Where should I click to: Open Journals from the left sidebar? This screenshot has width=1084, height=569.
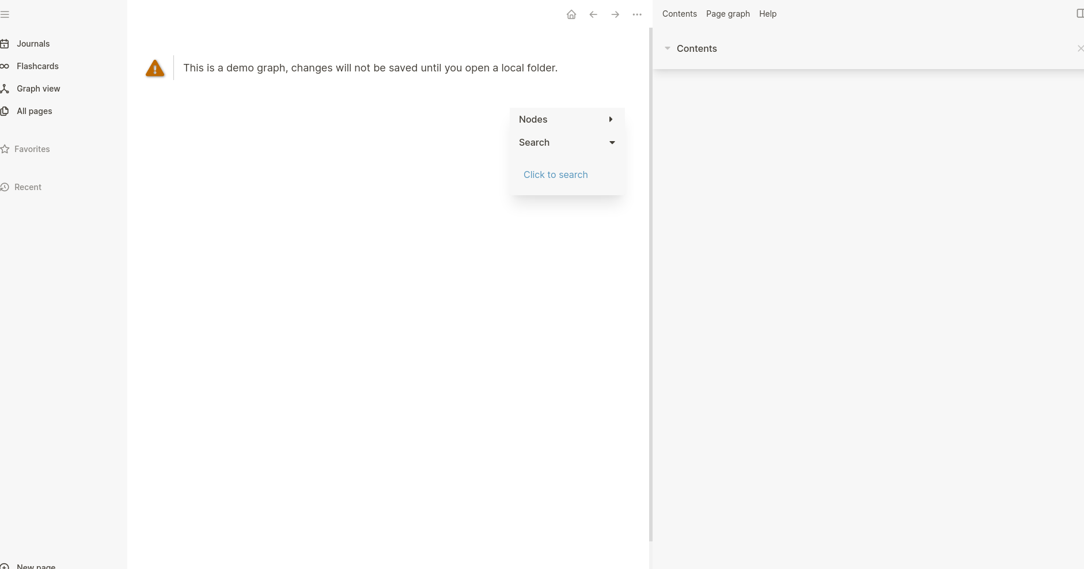(x=33, y=43)
